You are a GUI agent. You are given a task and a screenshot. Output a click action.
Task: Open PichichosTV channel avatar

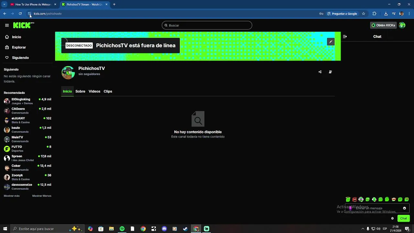click(68, 72)
